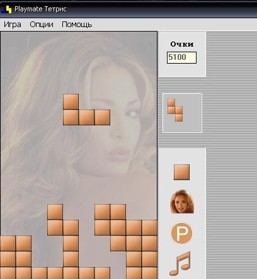Open the Помощь menu
The height and width of the screenshot is (279, 257).
click(x=77, y=25)
